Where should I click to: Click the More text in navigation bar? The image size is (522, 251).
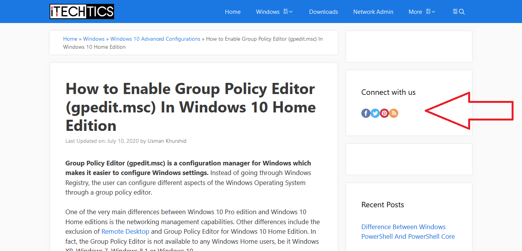[415, 12]
